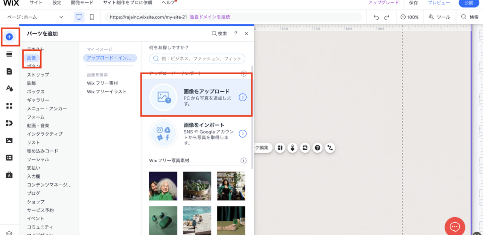This screenshot has height=235, width=483.
Task: Open the 100% zoom control
Action: click(x=409, y=17)
